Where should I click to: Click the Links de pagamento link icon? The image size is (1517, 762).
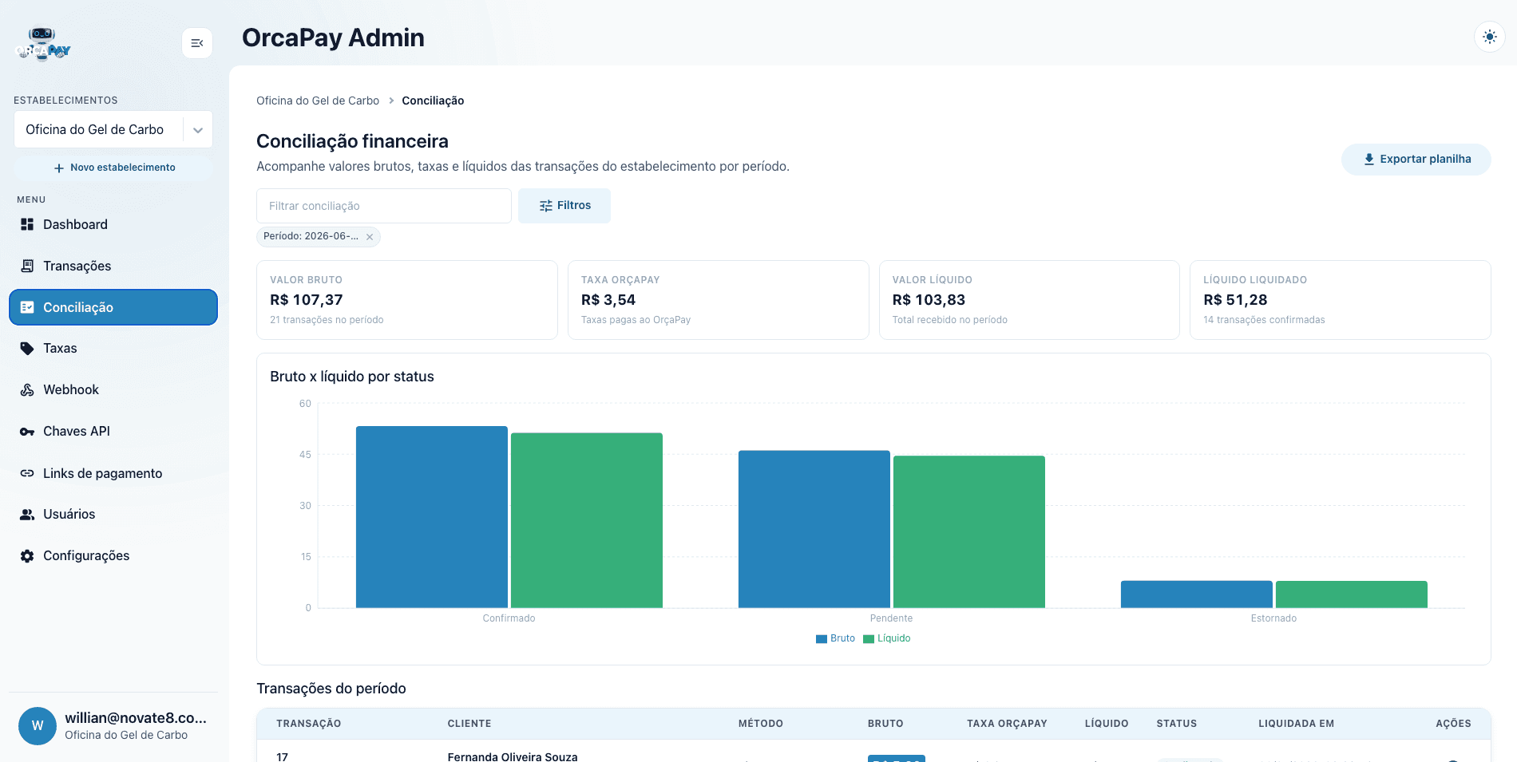[x=27, y=473]
